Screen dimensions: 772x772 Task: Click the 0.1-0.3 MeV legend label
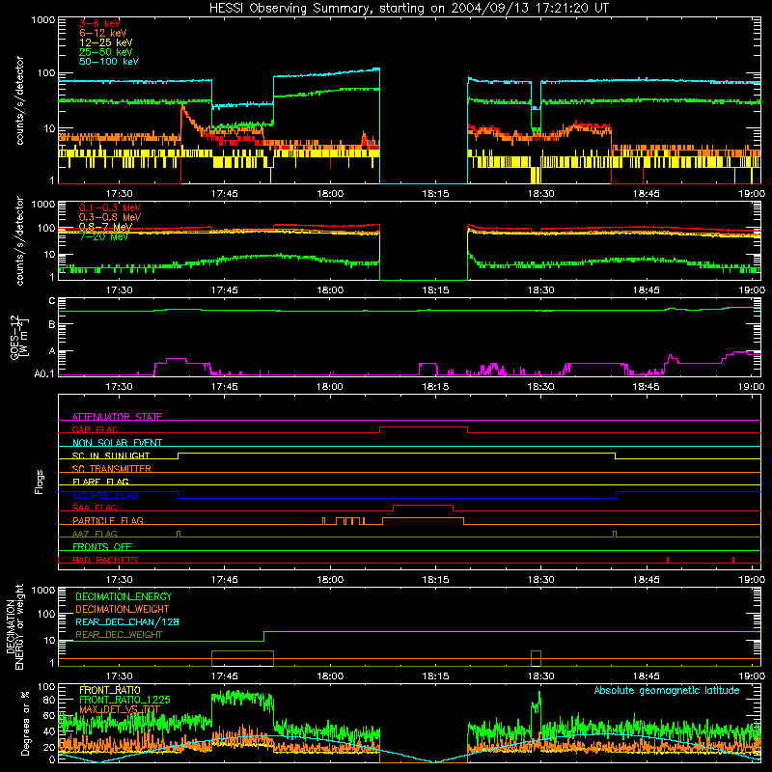coord(110,208)
